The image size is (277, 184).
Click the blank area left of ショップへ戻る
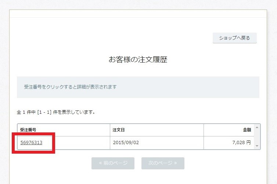coord(110,38)
